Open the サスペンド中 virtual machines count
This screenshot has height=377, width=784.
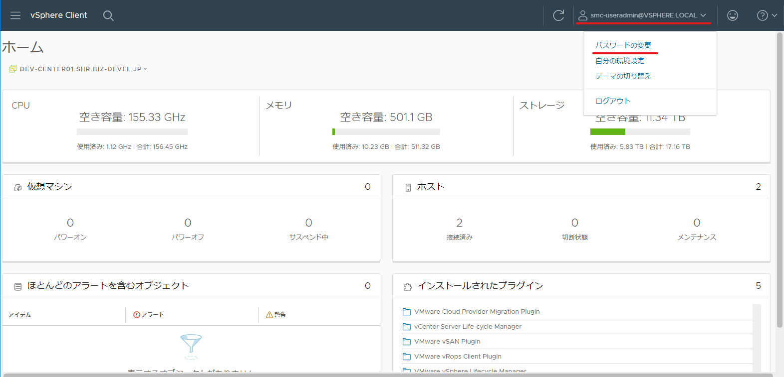coord(309,223)
